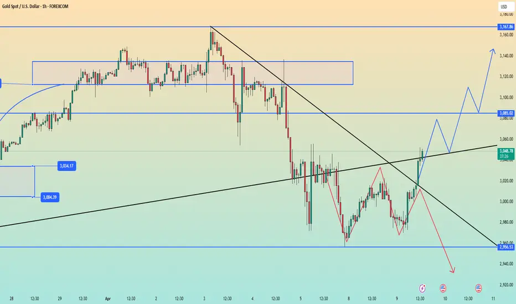Click the last US flag economic event icon
This screenshot has height=304, width=516.
coord(478,288)
